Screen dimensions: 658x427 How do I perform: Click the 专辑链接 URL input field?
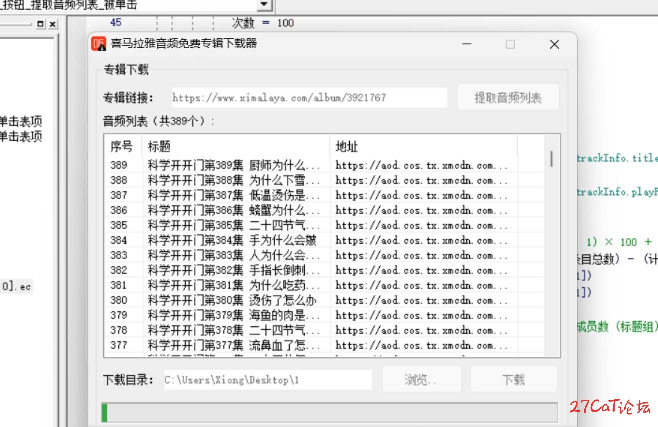point(309,97)
